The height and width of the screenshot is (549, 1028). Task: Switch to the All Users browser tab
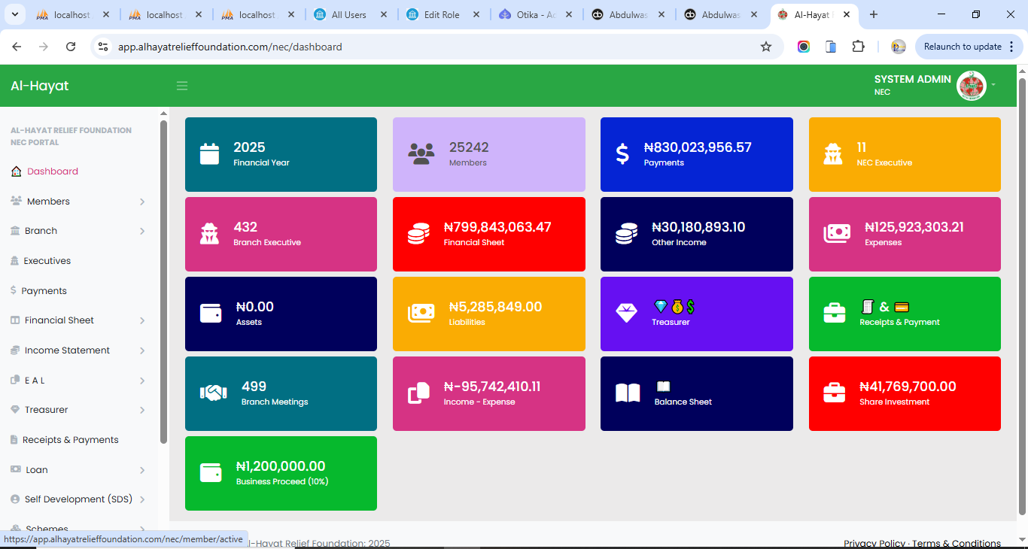point(348,15)
